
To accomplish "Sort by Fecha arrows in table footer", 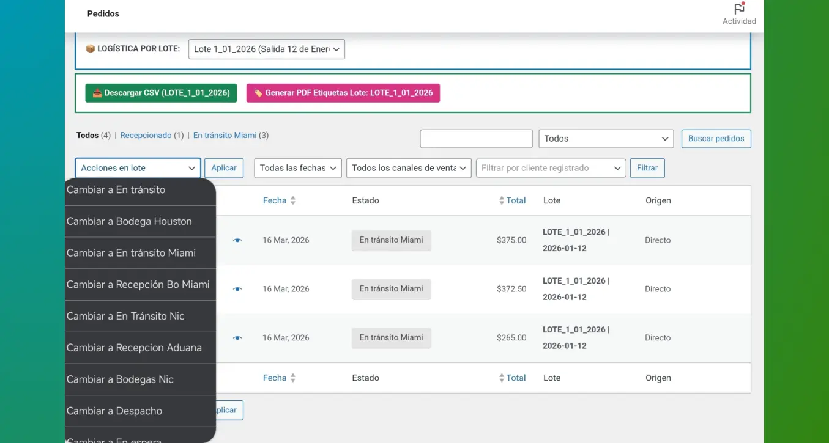I will (x=292, y=378).
